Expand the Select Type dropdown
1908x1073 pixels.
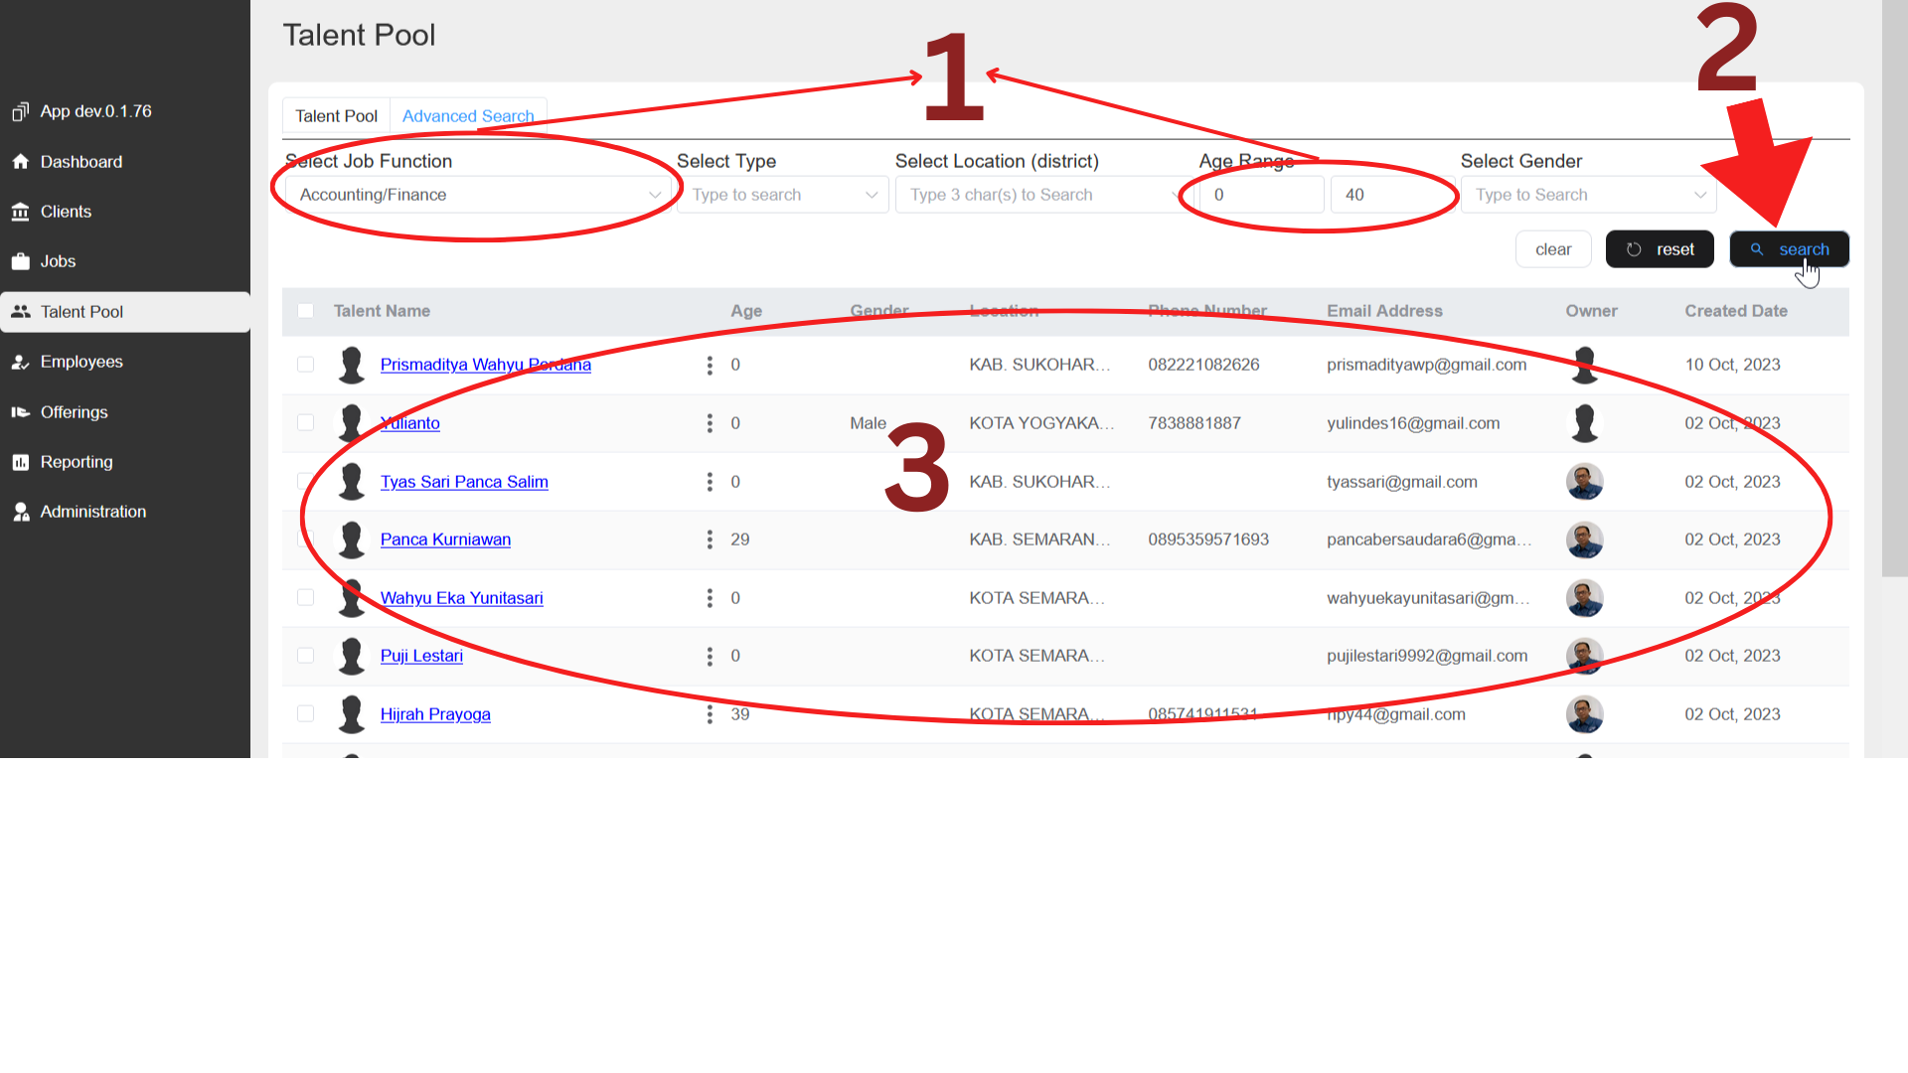click(783, 195)
